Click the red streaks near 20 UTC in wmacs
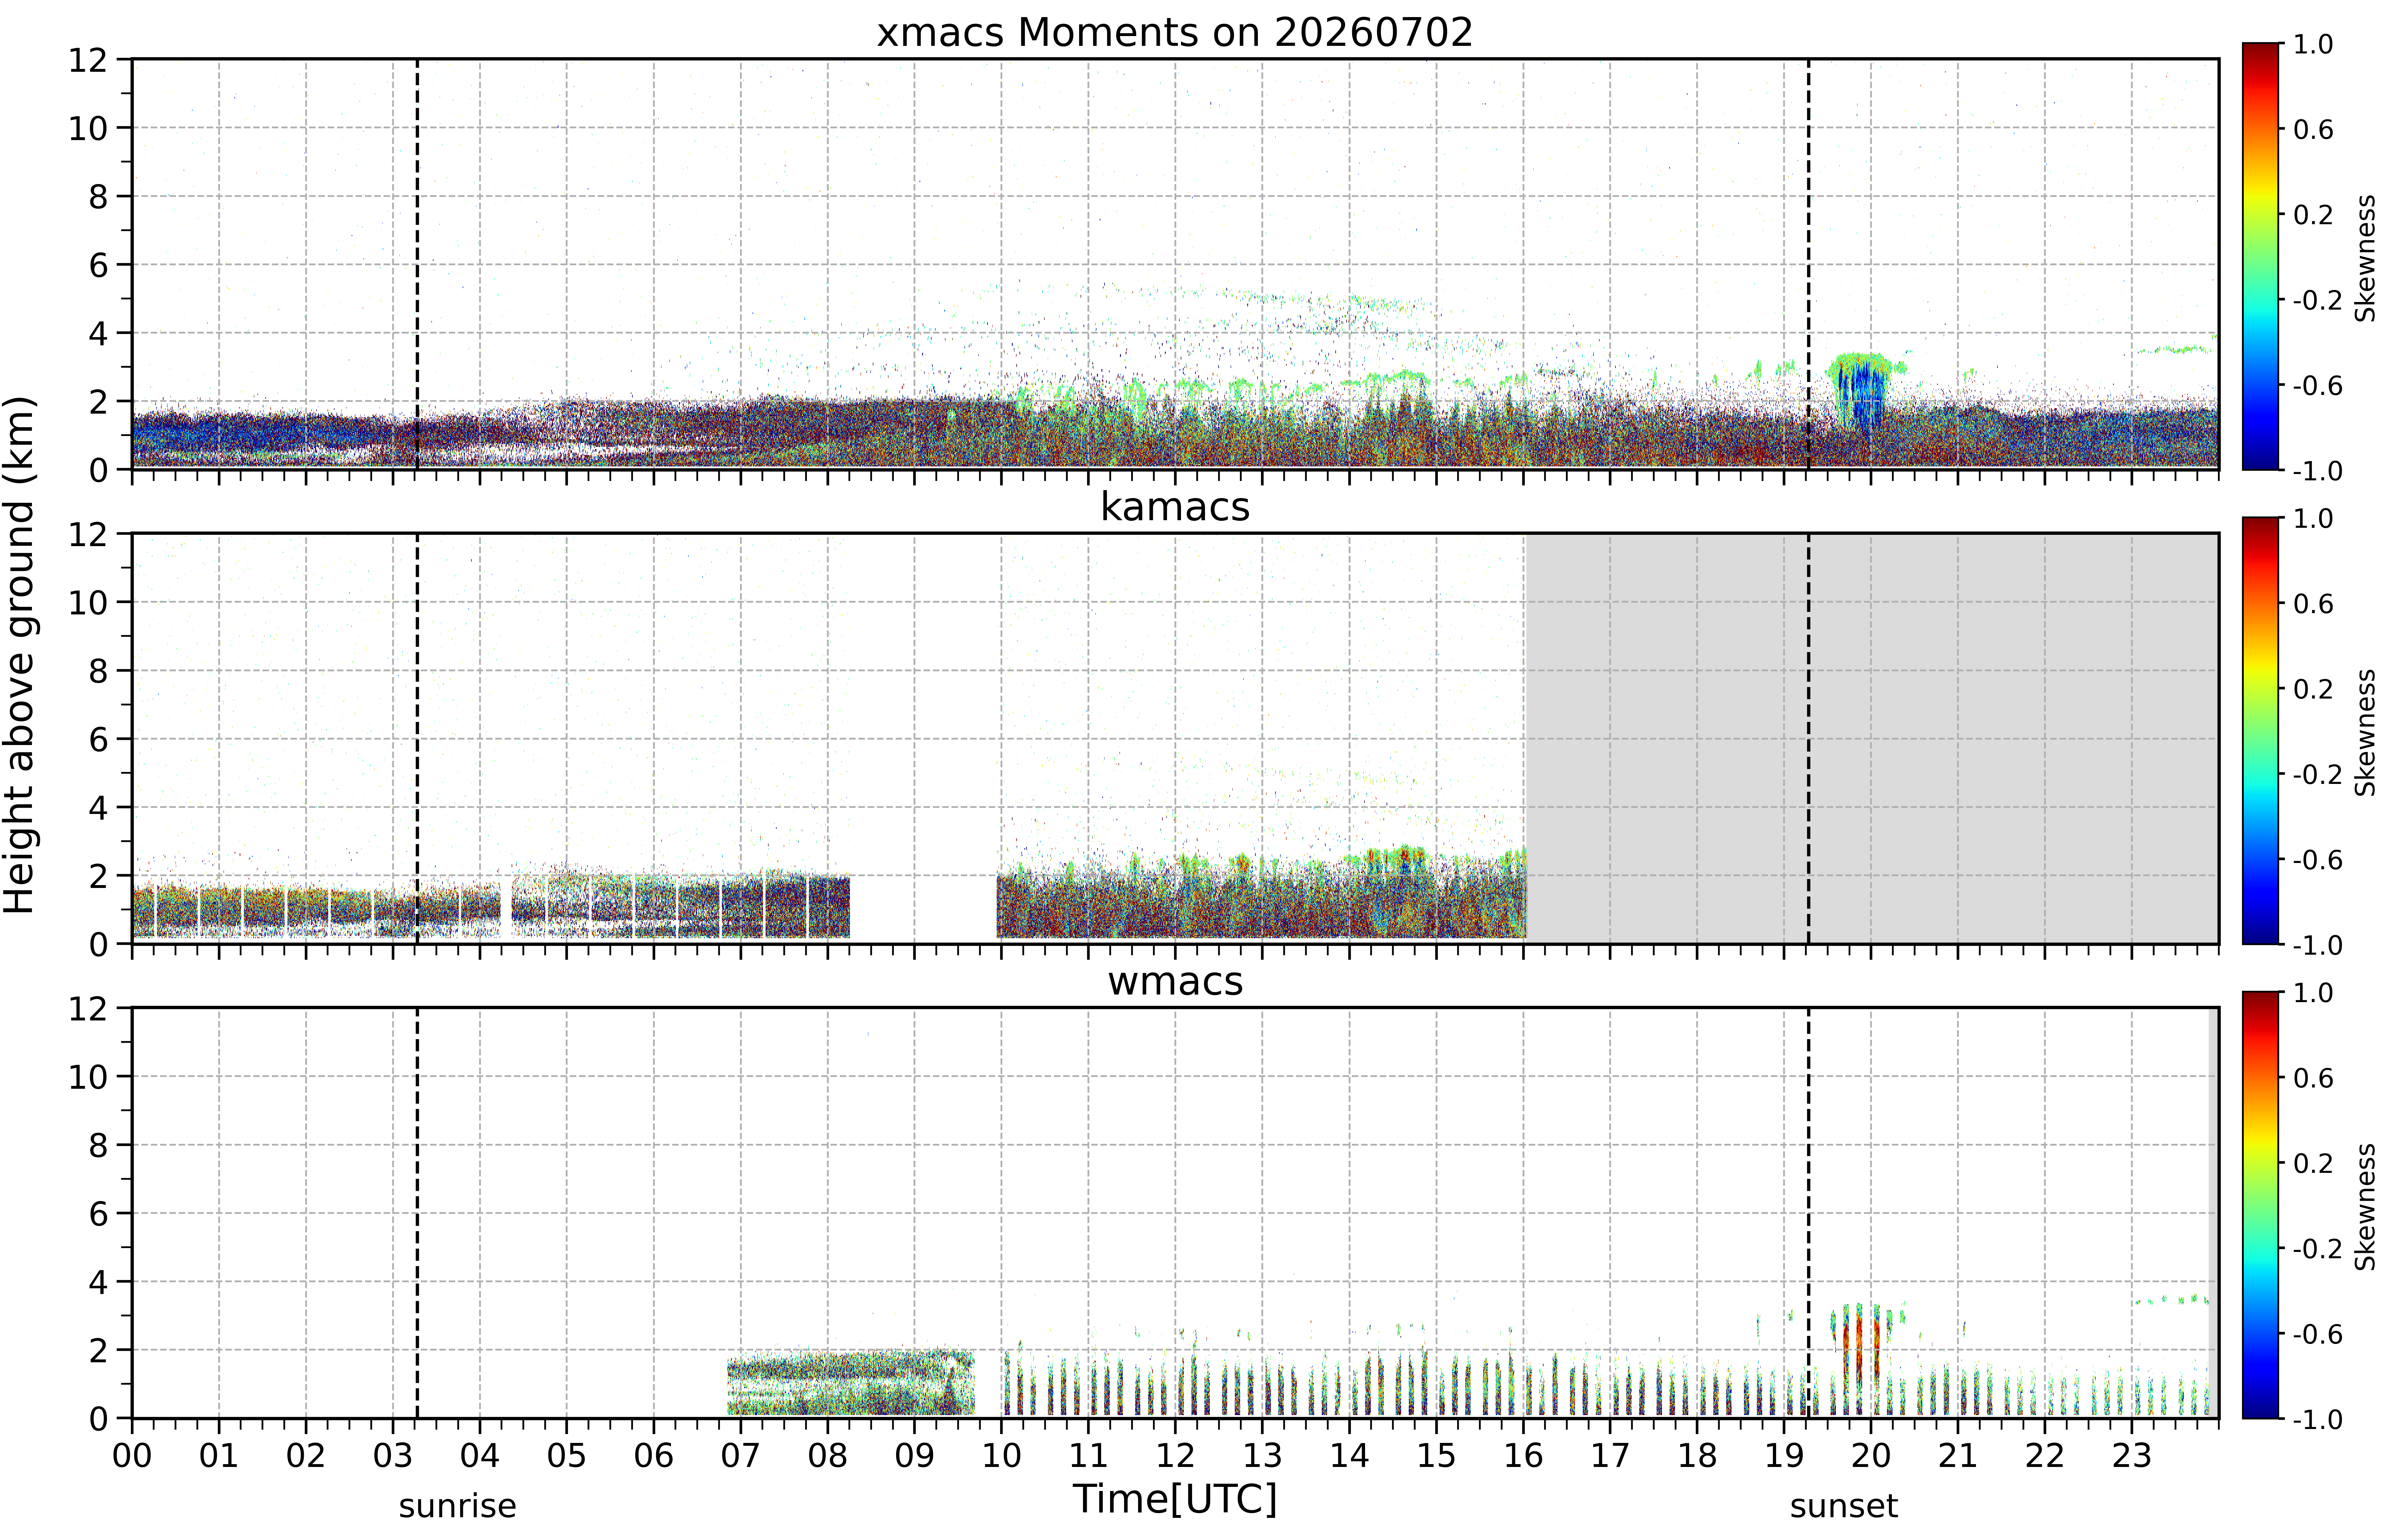This screenshot has height=1540, width=2394. pyautogui.click(x=1861, y=1346)
